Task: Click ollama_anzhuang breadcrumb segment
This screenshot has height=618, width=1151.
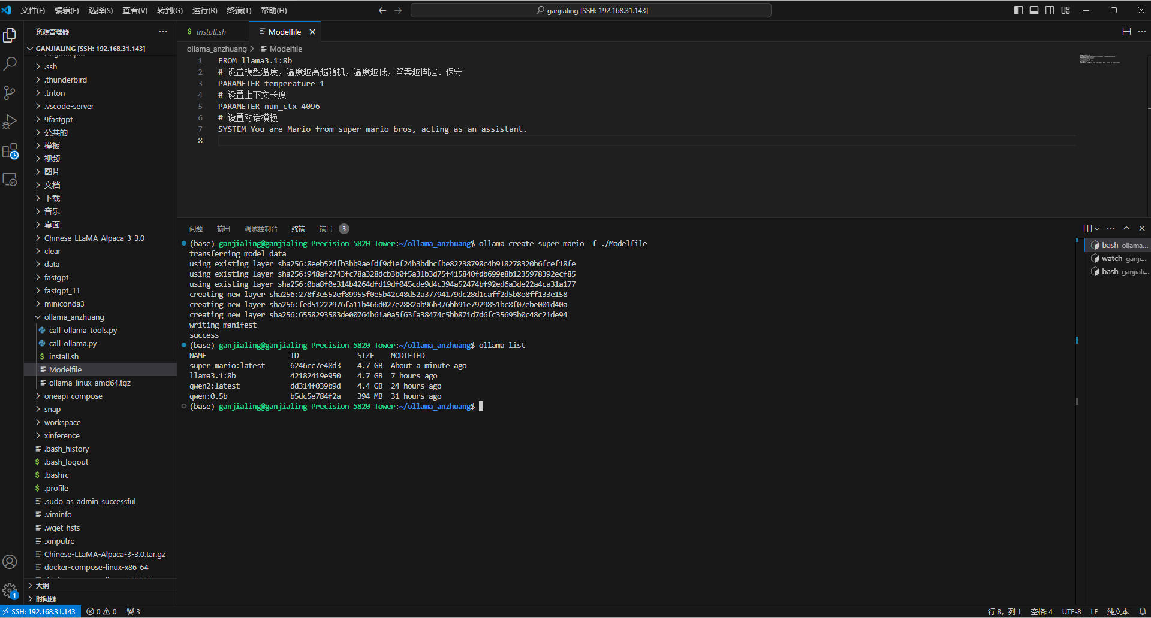Action: tap(216, 49)
